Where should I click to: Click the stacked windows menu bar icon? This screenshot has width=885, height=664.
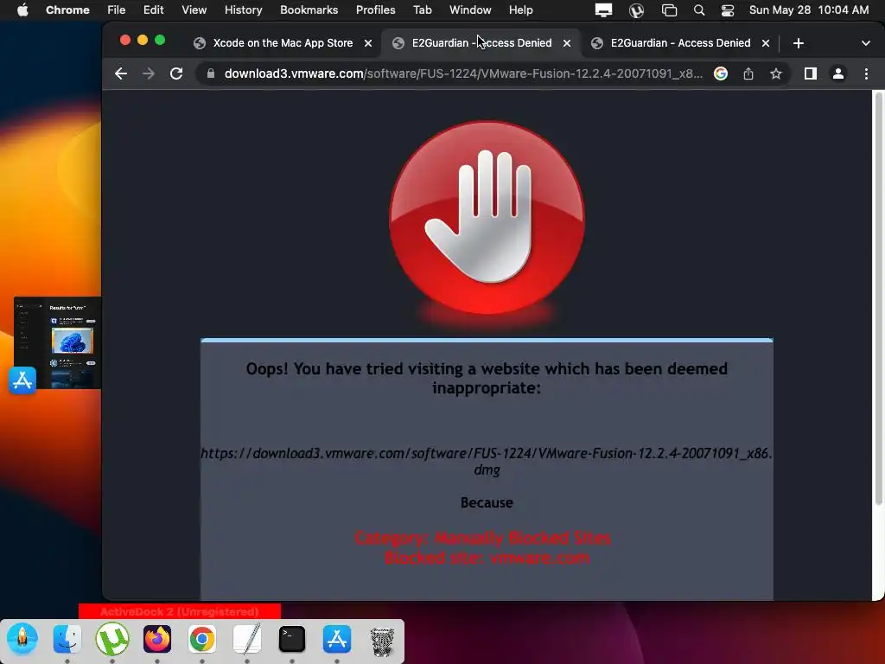(669, 10)
